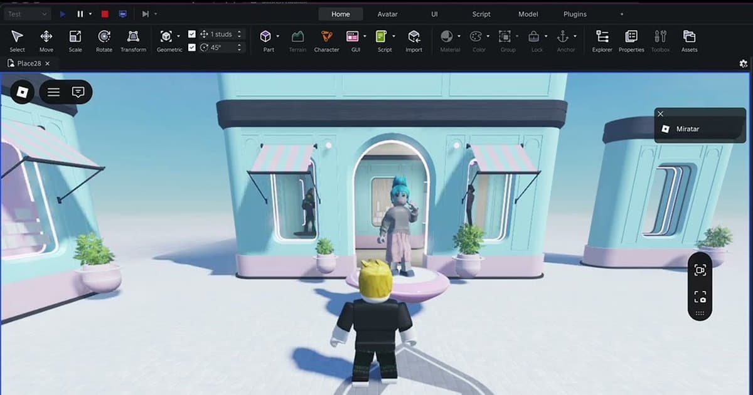Switch to the Avatar tab
The width and height of the screenshot is (753, 395).
pos(387,14)
